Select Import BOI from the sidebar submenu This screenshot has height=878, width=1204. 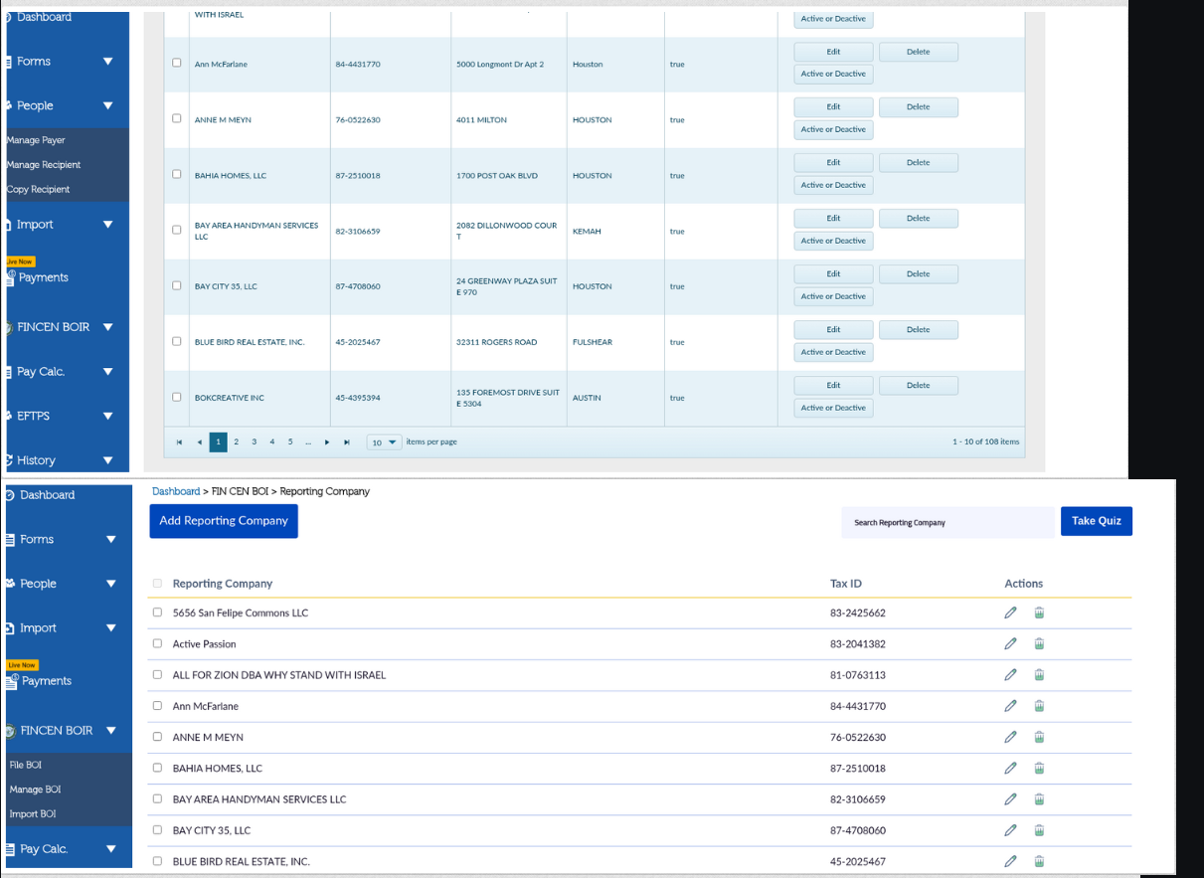[x=33, y=813]
